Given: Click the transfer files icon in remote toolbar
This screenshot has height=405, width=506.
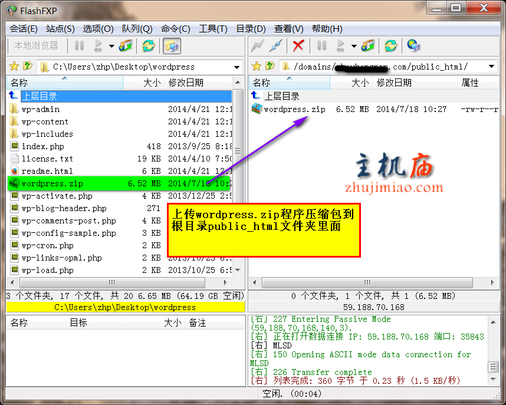Looking at the screenshot, I should point(368,45).
